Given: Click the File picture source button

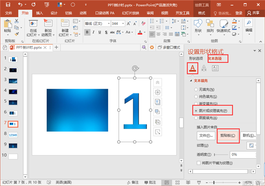Looking at the screenshot, I should point(206,136).
